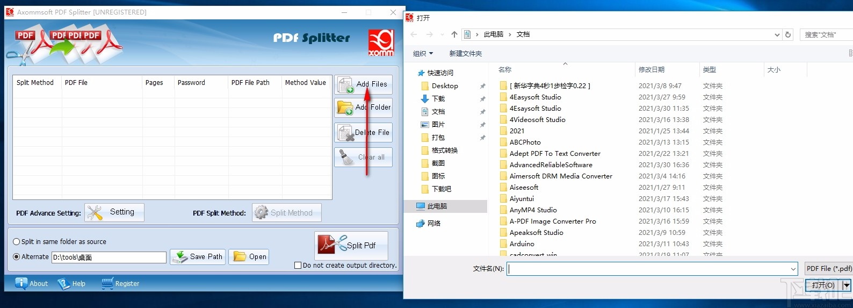Click 新建文件夹 in the dialog toolbar

tap(466, 54)
